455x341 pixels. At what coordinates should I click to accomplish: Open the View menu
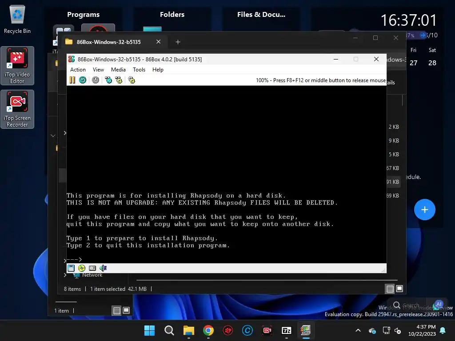click(x=98, y=70)
